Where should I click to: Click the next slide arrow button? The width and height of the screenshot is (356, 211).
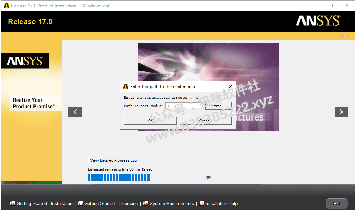pyautogui.click(x=341, y=112)
